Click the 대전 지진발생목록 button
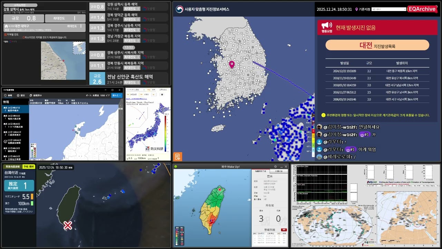This screenshot has height=249, width=442. coord(377,45)
